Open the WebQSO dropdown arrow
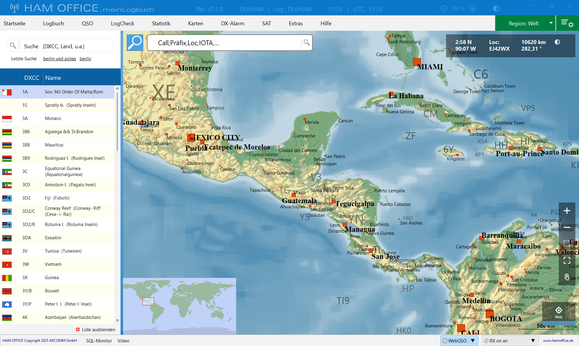The height and width of the screenshot is (346, 579). [473, 341]
